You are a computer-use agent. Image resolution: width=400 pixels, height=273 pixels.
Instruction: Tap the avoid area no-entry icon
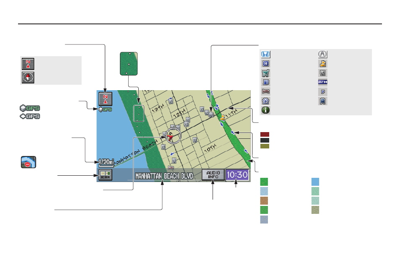click(29, 162)
